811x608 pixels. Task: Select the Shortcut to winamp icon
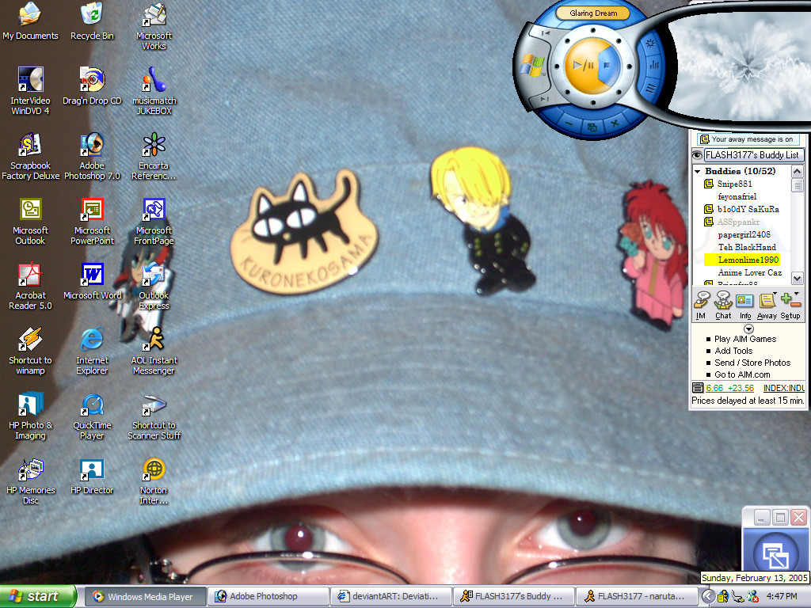pyautogui.click(x=30, y=351)
